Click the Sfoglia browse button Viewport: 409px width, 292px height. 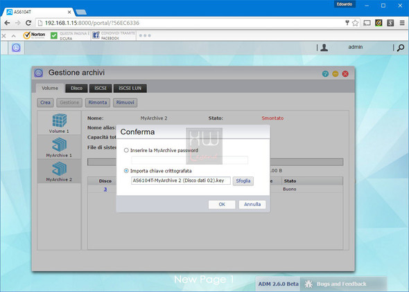coord(243,181)
